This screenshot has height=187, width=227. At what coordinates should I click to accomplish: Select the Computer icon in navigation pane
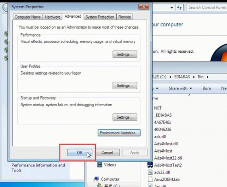[96, 179]
